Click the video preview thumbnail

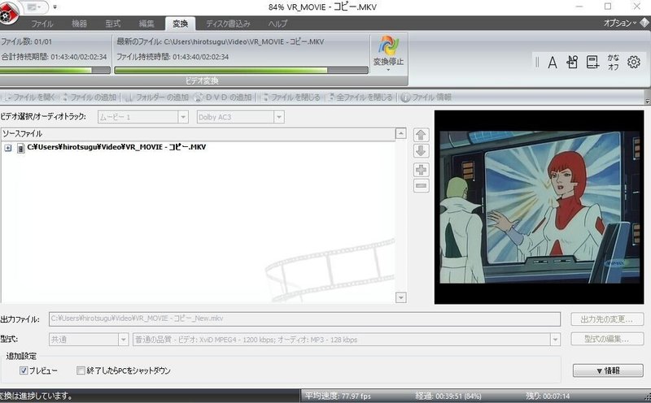tap(539, 207)
